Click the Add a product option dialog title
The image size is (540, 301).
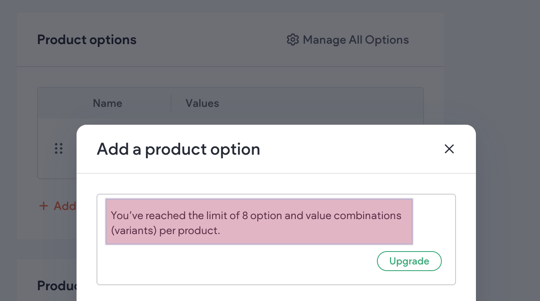pyautogui.click(x=178, y=149)
